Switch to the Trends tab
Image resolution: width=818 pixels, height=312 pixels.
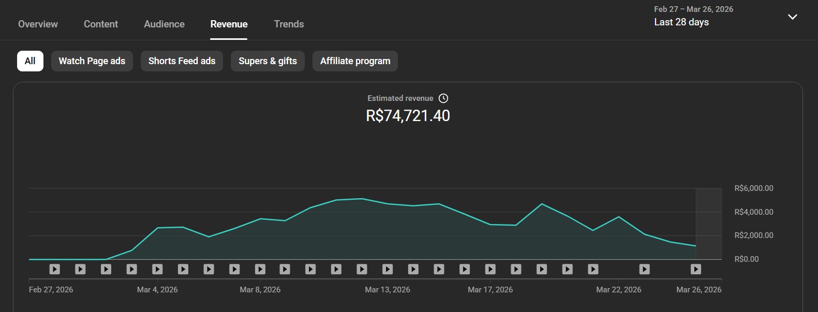289,24
